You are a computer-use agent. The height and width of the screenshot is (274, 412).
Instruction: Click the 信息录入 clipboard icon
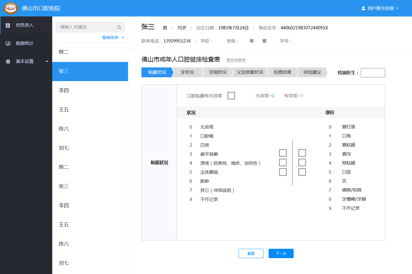[x=8, y=25]
